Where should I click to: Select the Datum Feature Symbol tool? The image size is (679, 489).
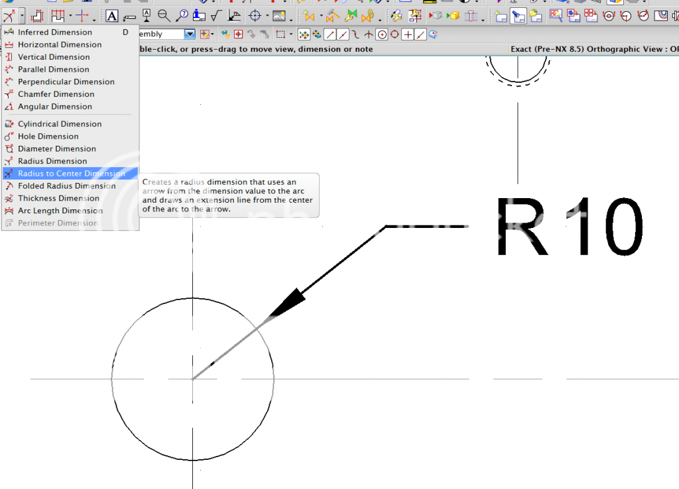pyautogui.click(x=147, y=17)
